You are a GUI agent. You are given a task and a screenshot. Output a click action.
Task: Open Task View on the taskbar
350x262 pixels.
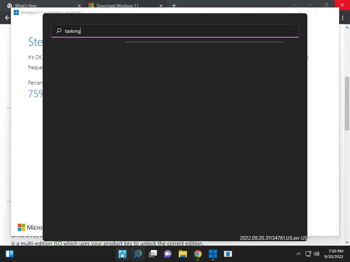(153, 254)
